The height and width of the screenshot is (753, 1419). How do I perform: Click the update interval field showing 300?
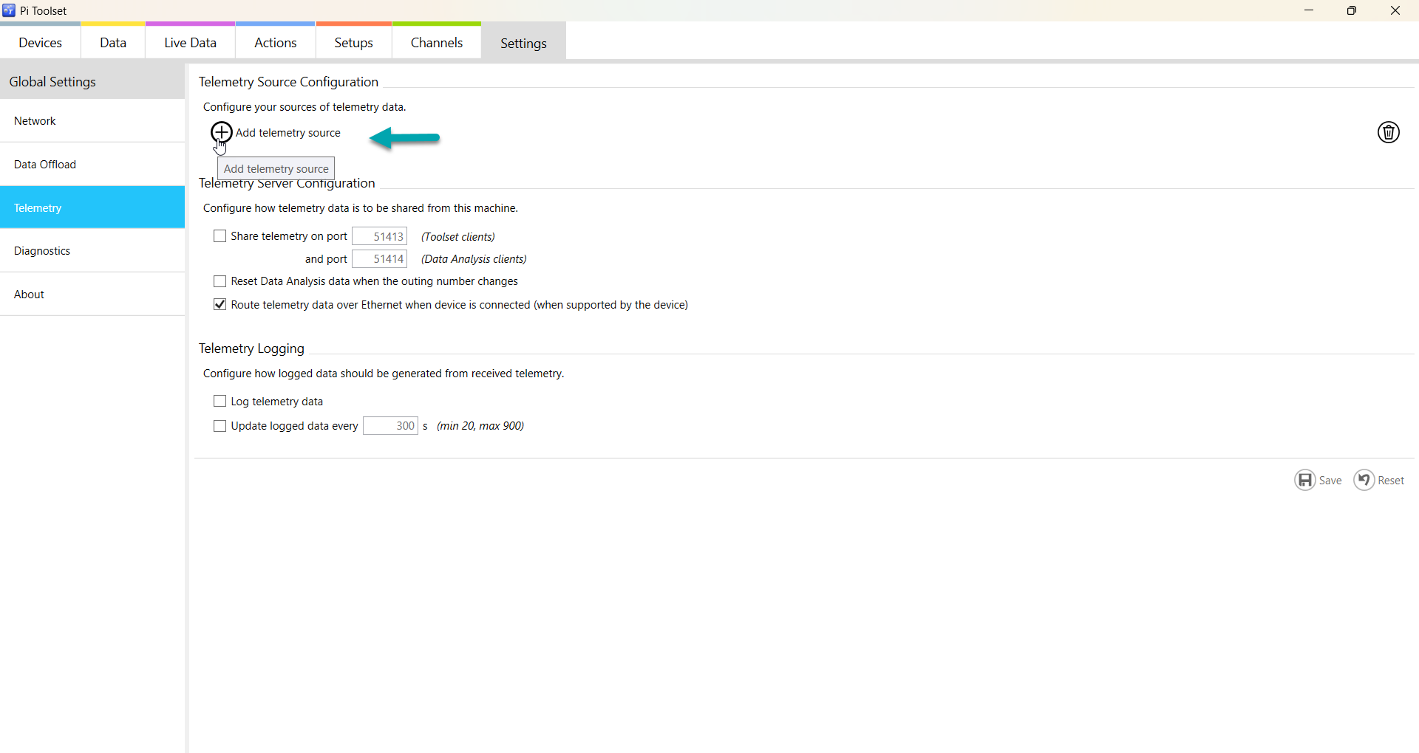coord(390,426)
